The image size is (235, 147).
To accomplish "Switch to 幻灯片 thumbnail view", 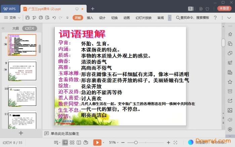I will (x=30, y=28).
